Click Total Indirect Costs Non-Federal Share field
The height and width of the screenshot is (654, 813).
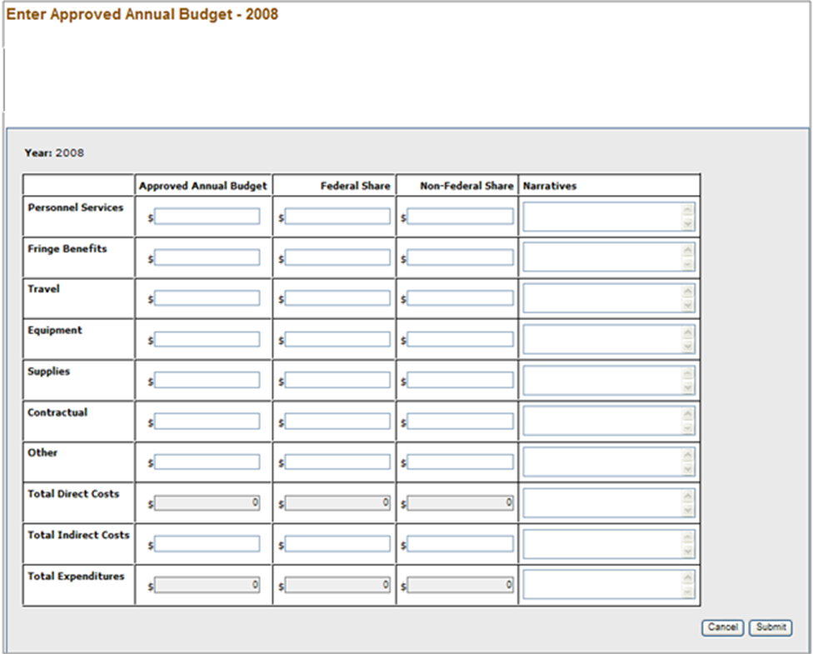point(460,544)
